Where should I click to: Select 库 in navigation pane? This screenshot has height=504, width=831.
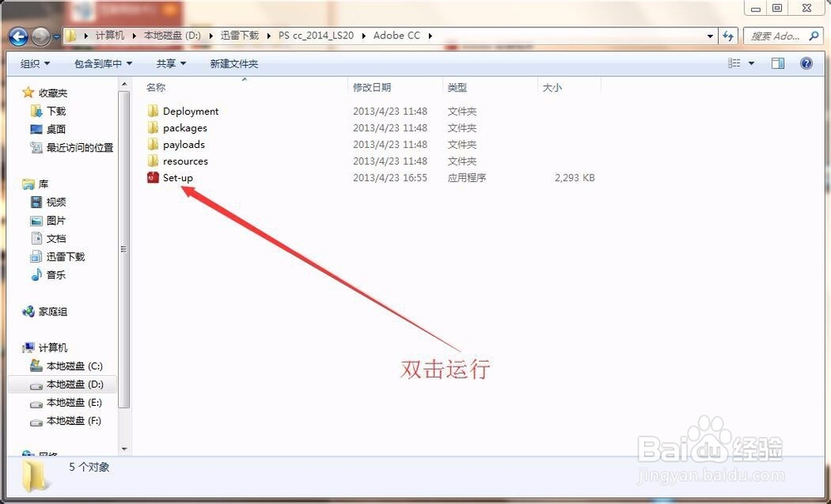tap(43, 184)
